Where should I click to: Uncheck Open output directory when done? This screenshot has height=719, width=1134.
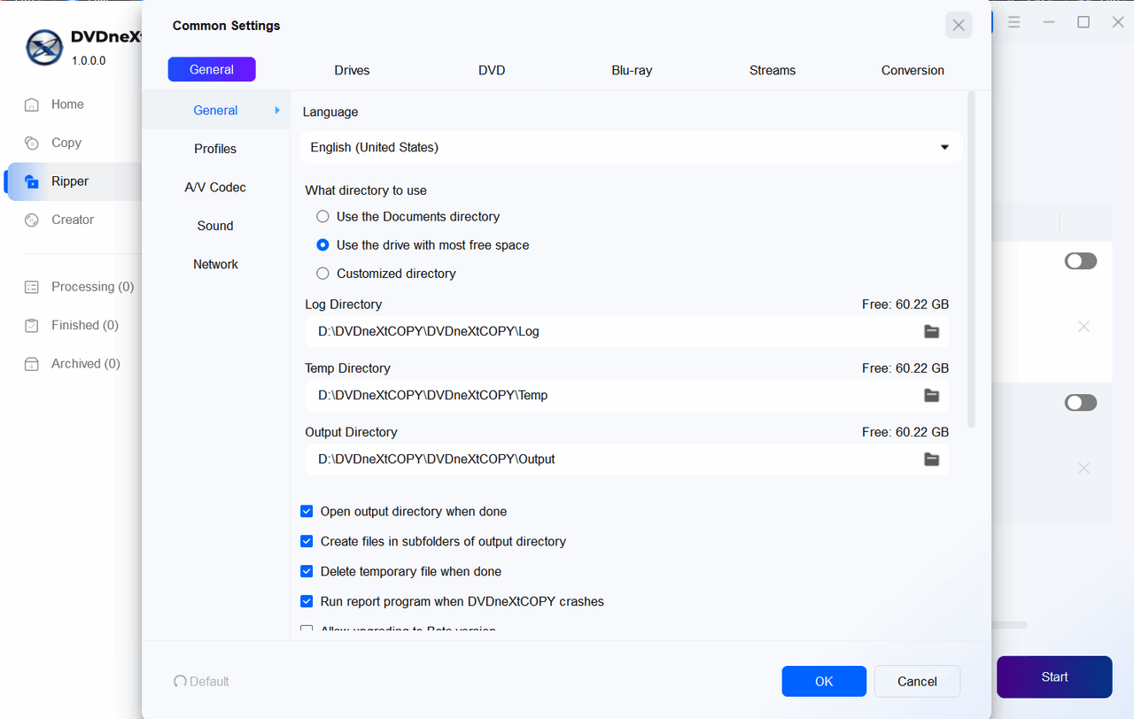[307, 511]
